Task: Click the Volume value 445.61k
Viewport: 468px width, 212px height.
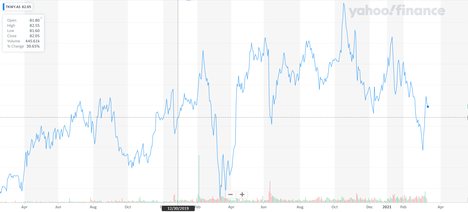Action: (33, 41)
